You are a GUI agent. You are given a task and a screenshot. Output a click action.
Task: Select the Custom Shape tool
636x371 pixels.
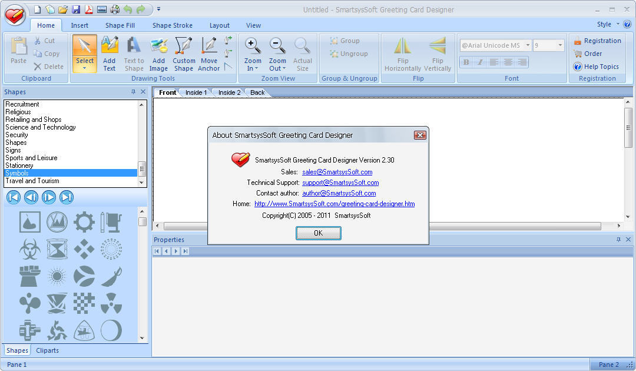[x=184, y=54]
